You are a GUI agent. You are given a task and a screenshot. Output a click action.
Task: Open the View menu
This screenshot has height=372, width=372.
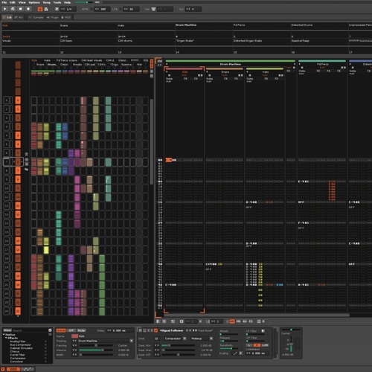(x=22, y=2)
